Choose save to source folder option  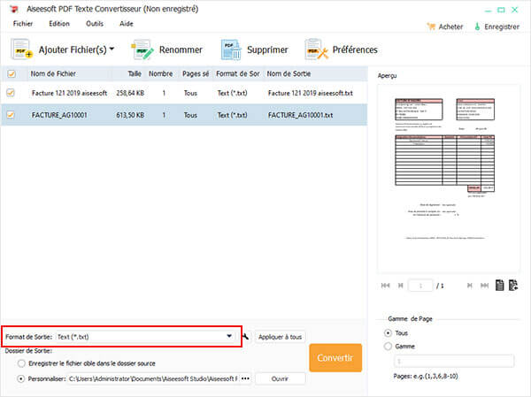click(x=21, y=363)
